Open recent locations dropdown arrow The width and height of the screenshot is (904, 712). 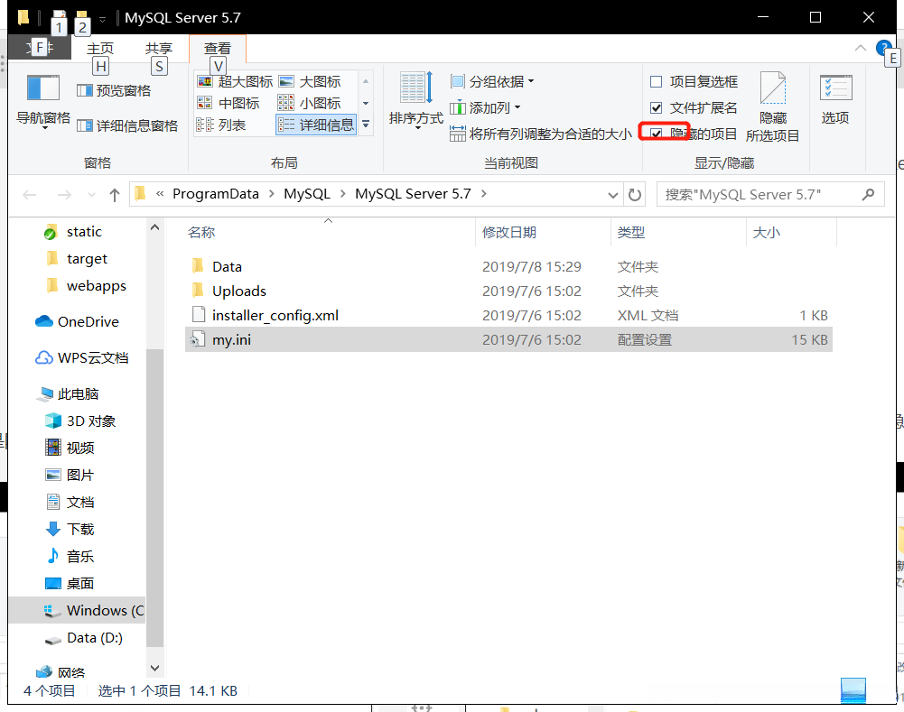click(91, 195)
